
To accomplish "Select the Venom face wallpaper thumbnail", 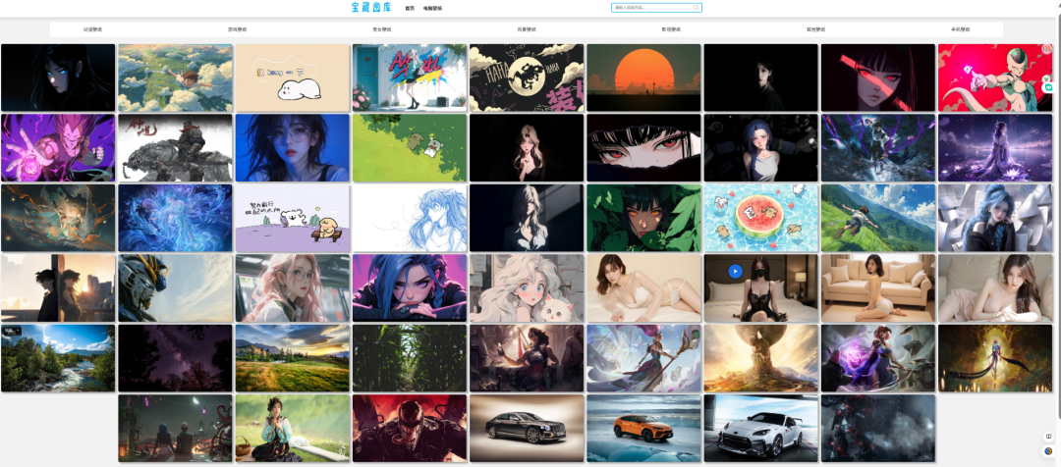I will tap(409, 428).
